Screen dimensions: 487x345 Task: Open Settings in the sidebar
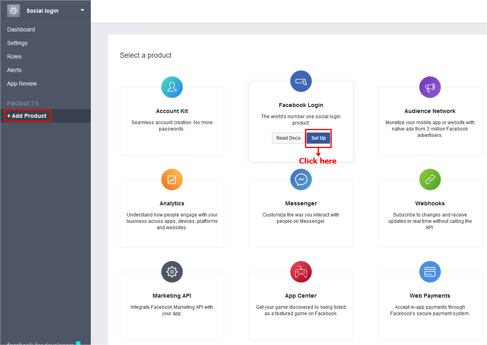point(18,43)
